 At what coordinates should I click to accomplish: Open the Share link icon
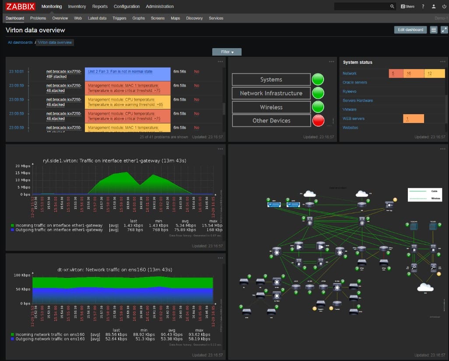407,6
